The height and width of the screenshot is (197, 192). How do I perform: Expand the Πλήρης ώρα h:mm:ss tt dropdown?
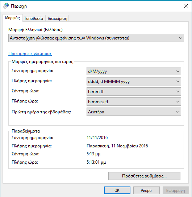134,102
